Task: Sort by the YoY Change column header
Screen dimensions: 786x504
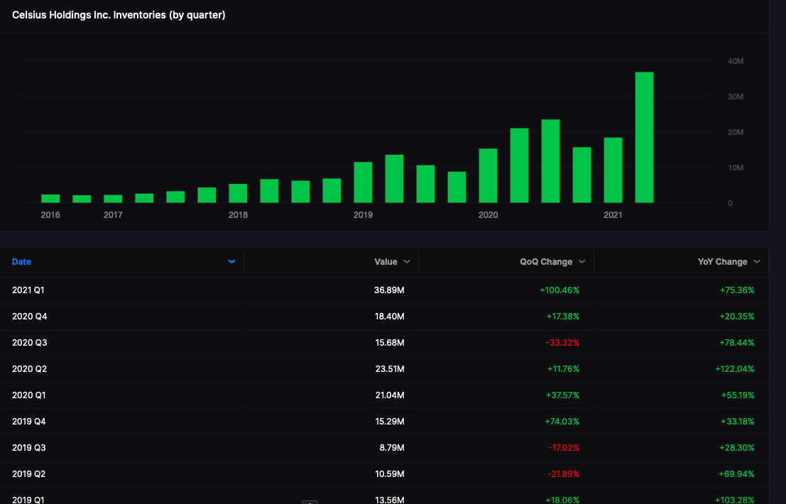Action: [x=722, y=261]
